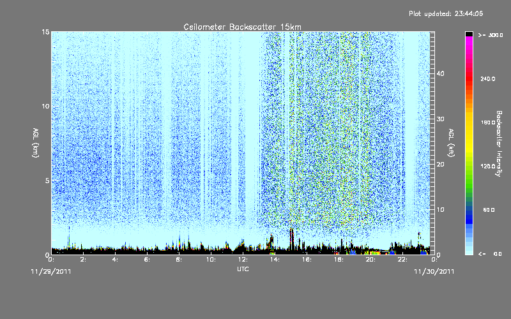Image resolution: width=511 pixels, height=319 pixels.
Task: Click the 40 kft tick label
Action: [440, 73]
